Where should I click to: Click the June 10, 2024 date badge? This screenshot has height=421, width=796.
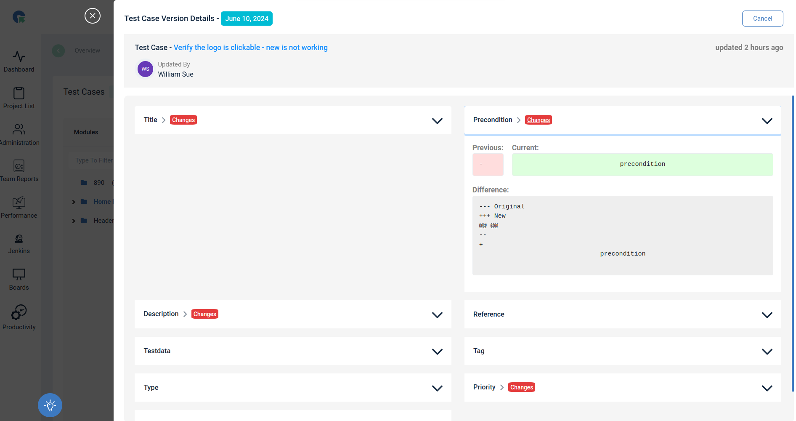click(247, 19)
